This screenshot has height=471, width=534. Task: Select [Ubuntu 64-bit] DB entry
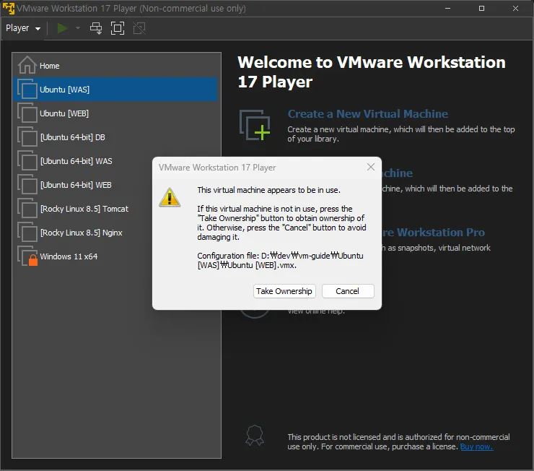pos(115,137)
